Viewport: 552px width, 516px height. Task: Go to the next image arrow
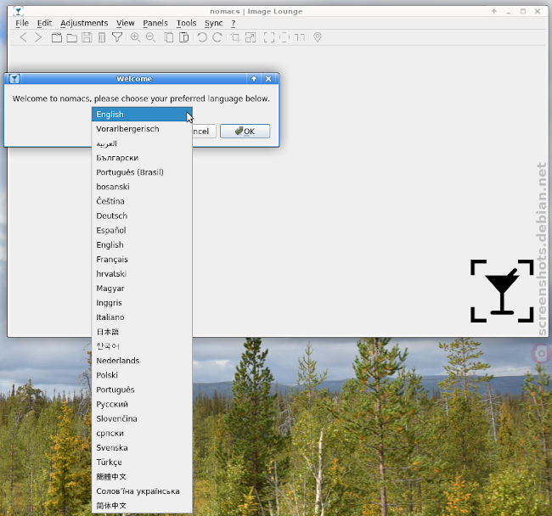coord(38,37)
